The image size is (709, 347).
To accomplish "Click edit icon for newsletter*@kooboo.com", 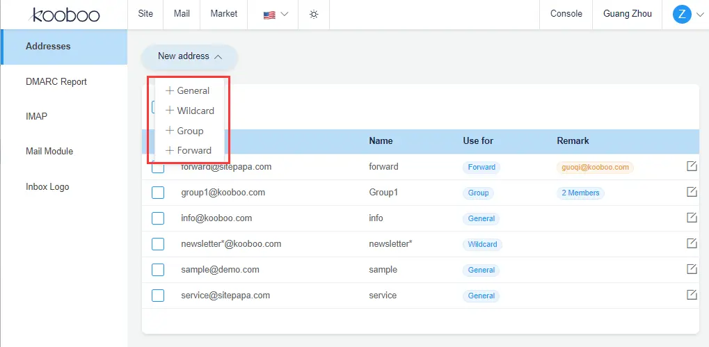I will coord(692,243).
